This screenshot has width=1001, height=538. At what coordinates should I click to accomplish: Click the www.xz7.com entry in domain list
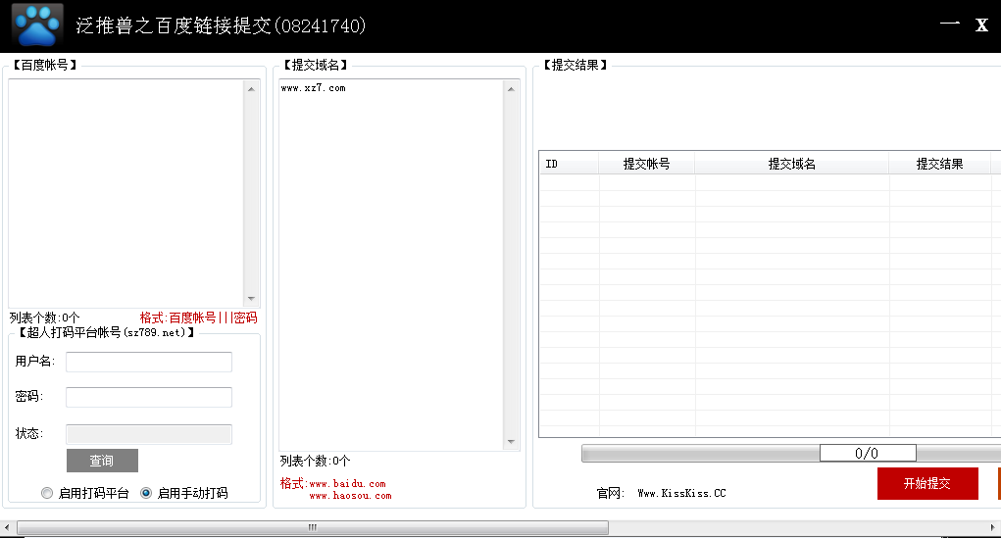point(313,88)
